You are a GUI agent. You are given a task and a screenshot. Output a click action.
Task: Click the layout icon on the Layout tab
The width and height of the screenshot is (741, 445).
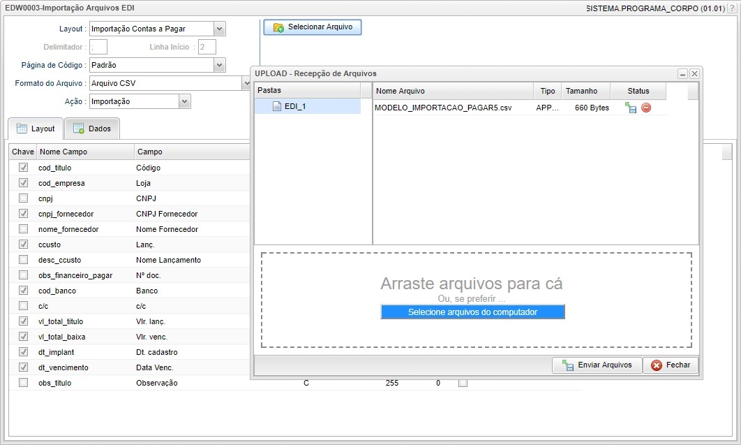23,129
